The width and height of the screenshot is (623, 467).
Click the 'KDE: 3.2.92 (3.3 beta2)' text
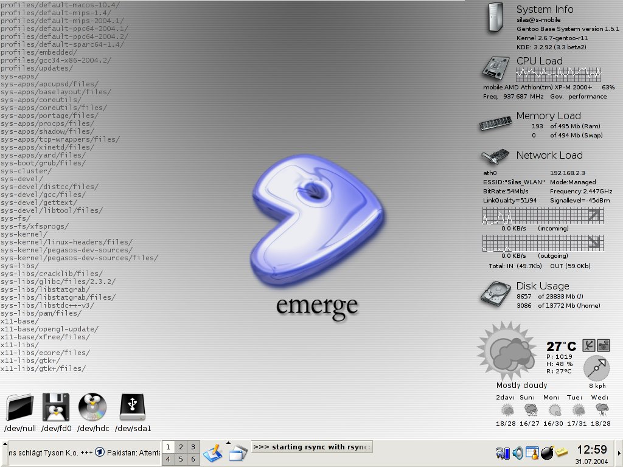coord(551,47)
